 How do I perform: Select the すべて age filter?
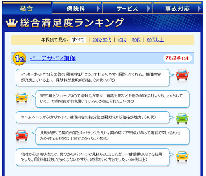[x=78, y=40]
